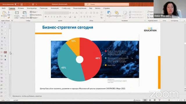
Task: Open the Конструктор ribbon tab
Action: pos(32,8)
